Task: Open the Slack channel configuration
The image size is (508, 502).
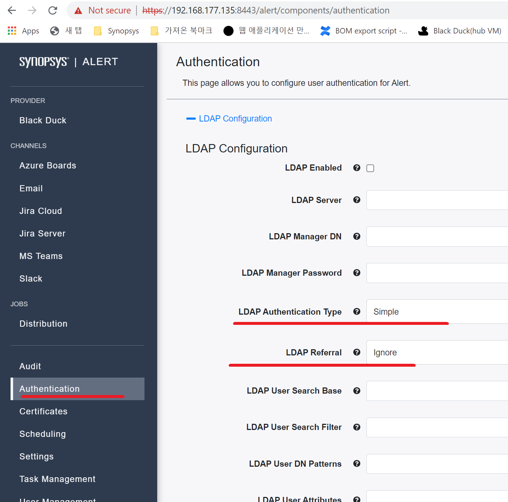Action: [31, 278]
